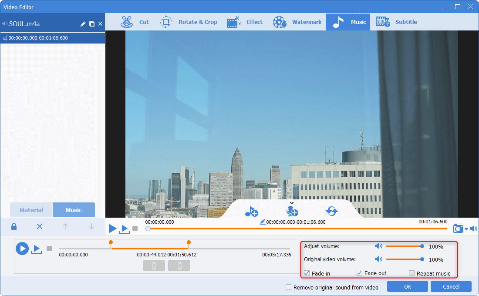Open the Cut tab

coord(135,22)
